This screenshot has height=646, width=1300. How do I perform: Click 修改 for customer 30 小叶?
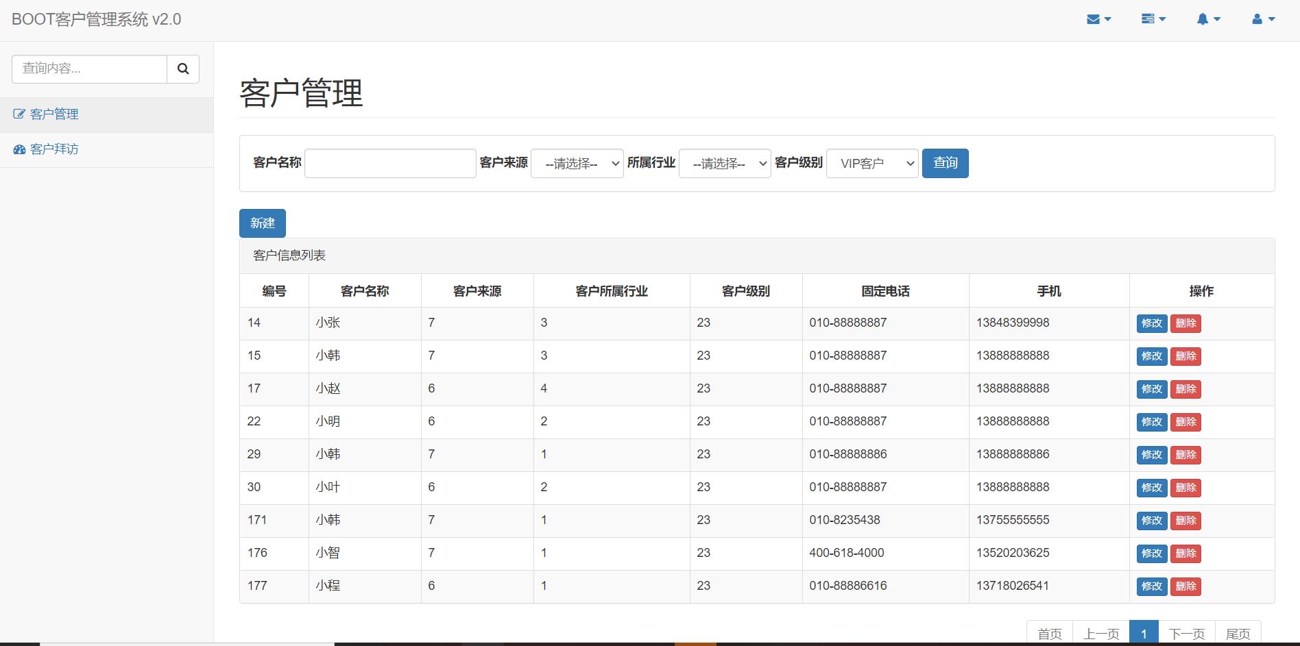point(1152,488)
